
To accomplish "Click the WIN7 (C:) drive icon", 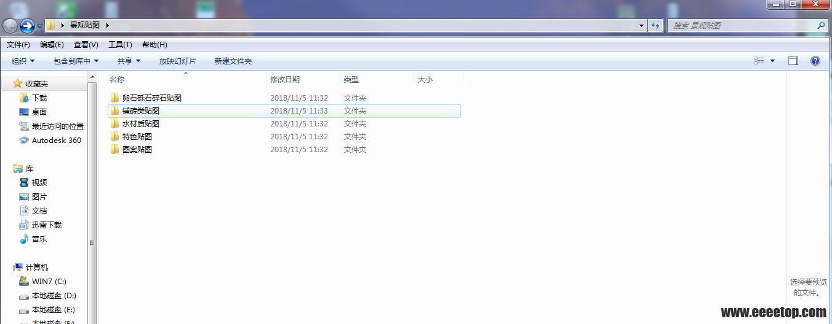I will point(24,281).
